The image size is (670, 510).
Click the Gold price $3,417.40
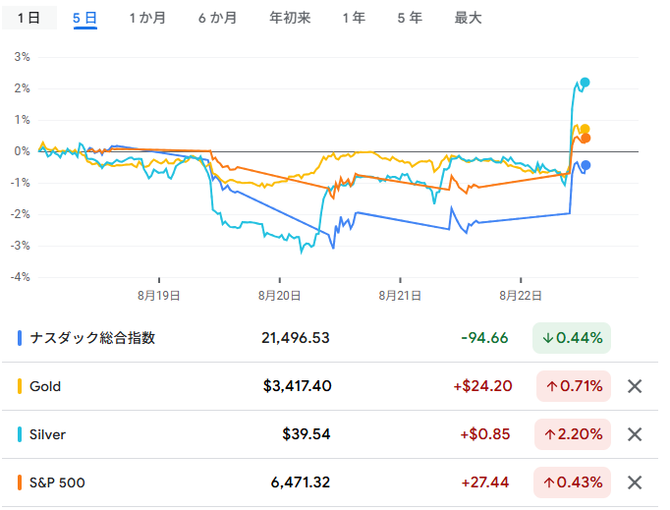pyautogui.click(x=297, y=386)
